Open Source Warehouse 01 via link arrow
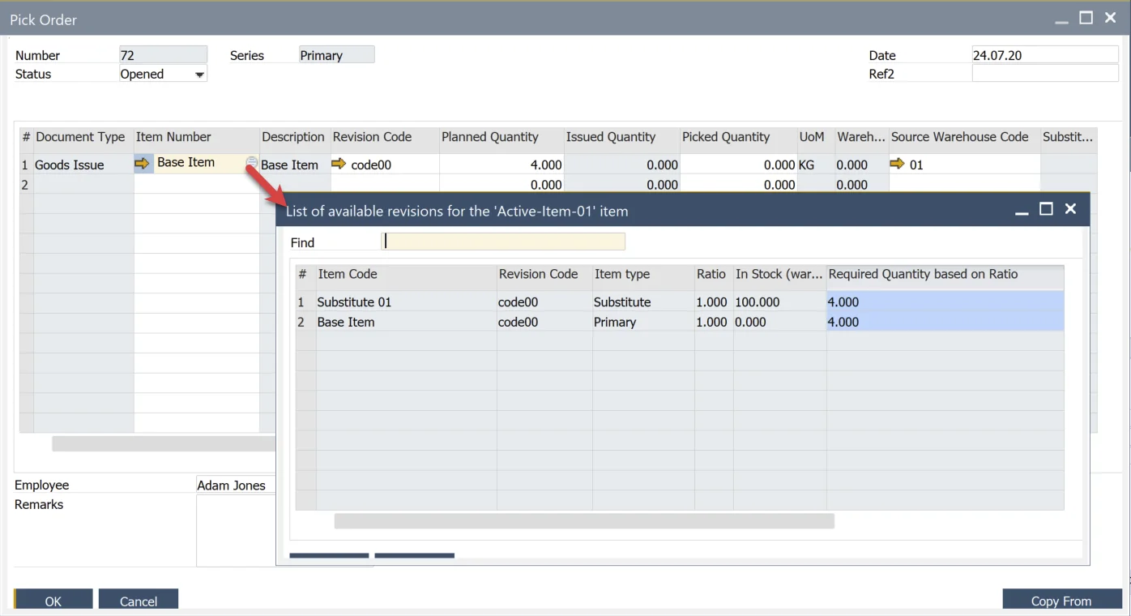 (x=897, y=163)
